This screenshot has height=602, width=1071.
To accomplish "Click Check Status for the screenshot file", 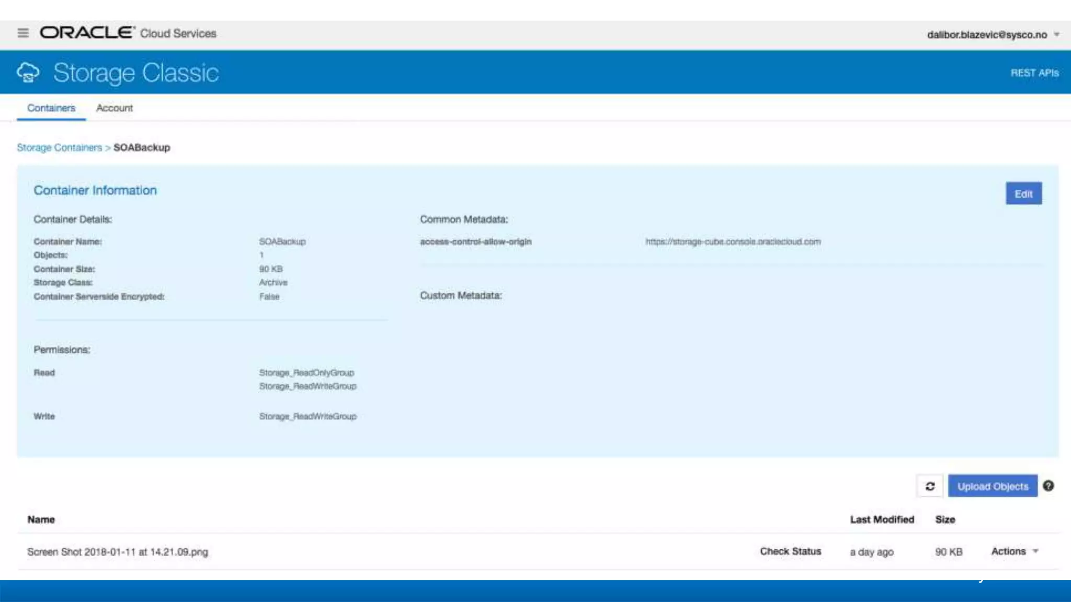I will click(790, 551).
